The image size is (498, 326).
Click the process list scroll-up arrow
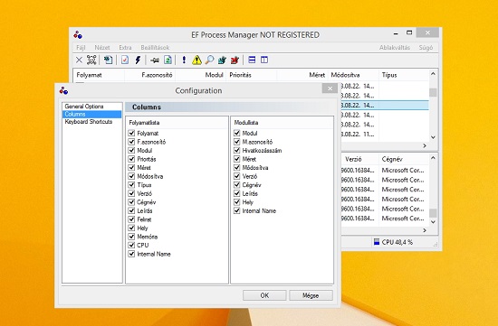(433, 74)
